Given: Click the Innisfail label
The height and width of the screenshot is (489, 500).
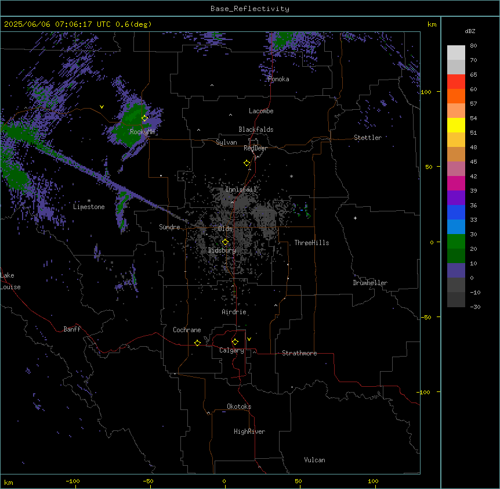Looking at the screenshot, I should (x=241, y=189).
